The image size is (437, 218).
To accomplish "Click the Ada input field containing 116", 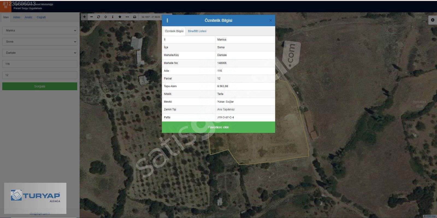I will [x=40, y=64].
